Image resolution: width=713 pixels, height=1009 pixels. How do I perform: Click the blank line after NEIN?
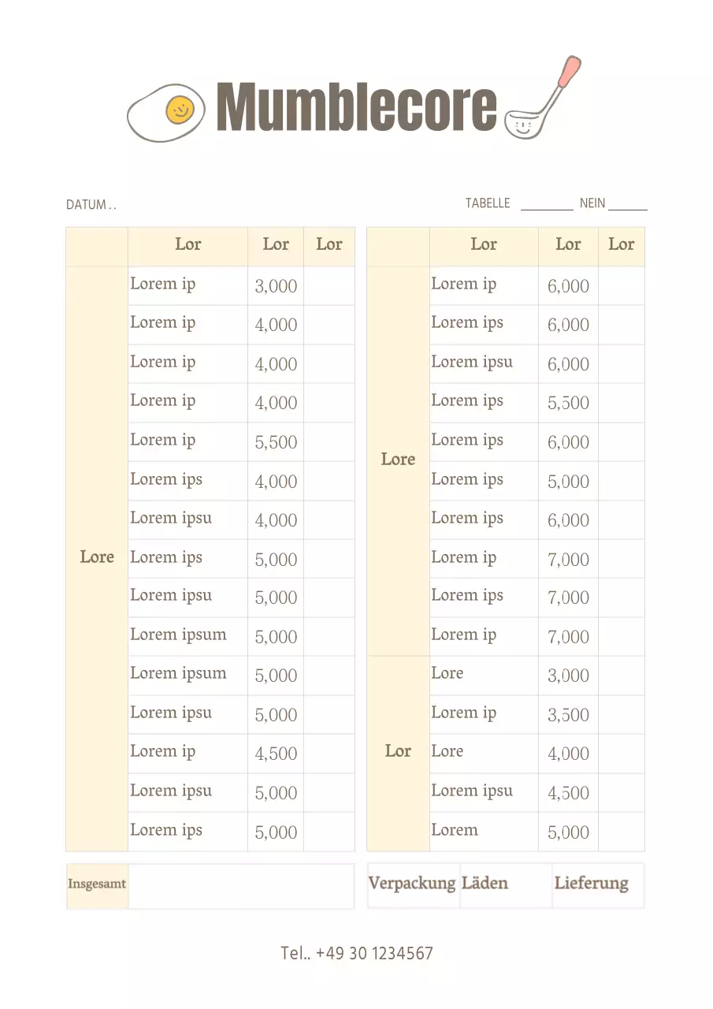[627, 204]
